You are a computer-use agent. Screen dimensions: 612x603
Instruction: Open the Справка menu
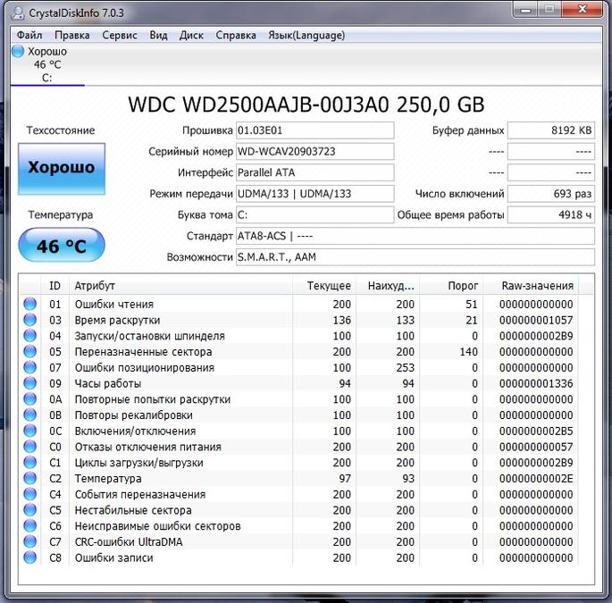(236, 35)
